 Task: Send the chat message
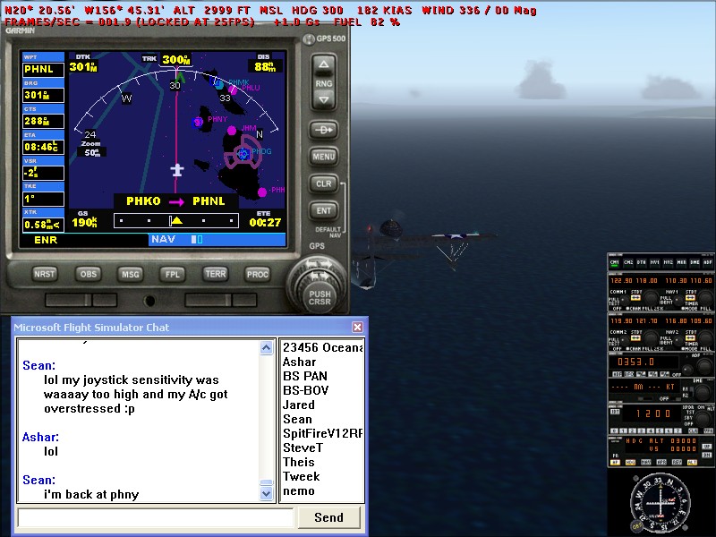pos(328,517)
